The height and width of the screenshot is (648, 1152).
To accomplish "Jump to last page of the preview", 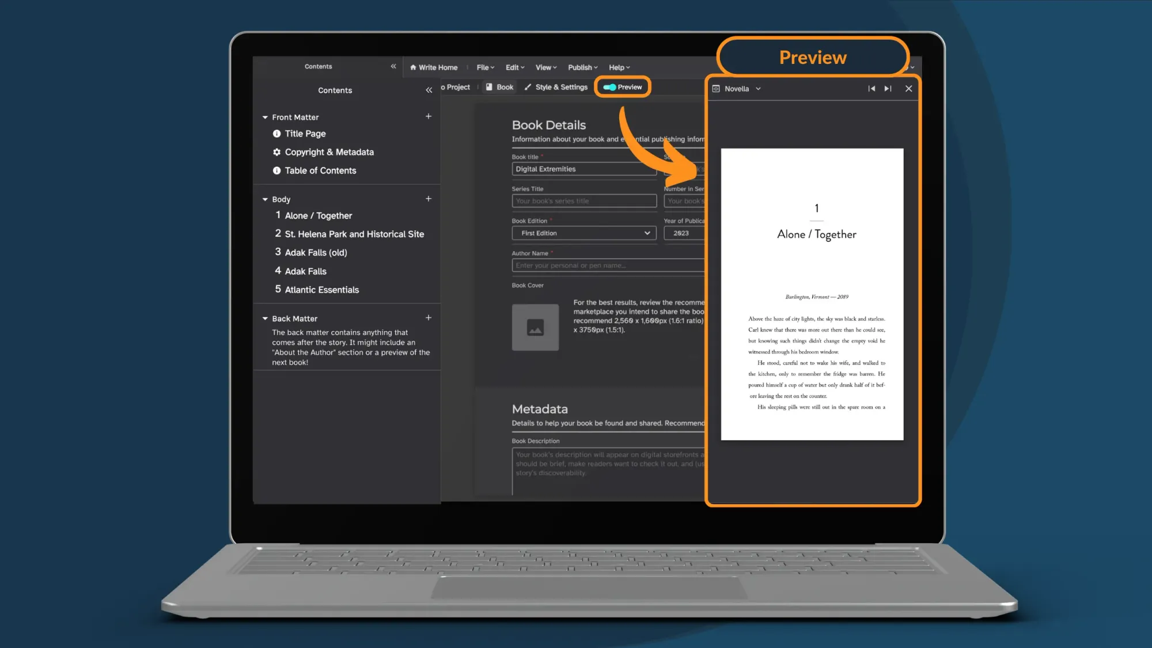I will (887, 88).
